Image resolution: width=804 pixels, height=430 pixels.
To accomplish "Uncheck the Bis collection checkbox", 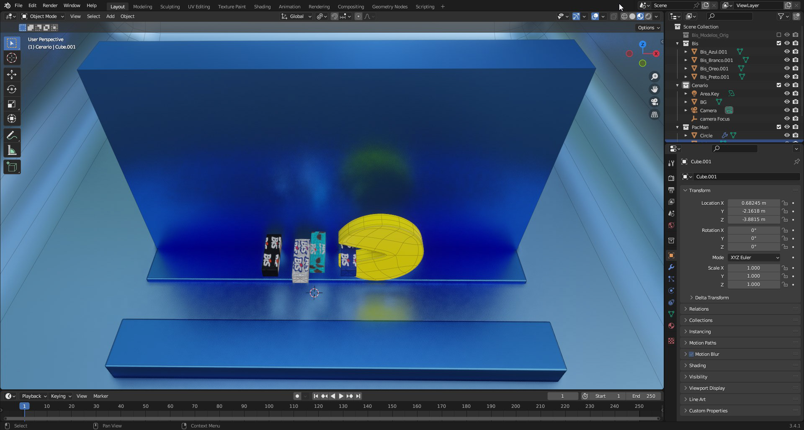I will pyautogui.click(x=779, y=44).
